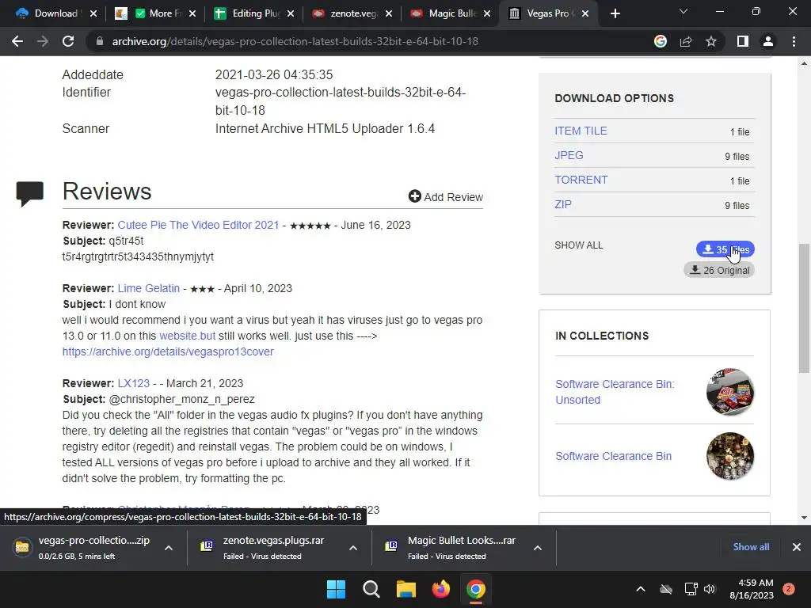
Task: Click the address bar URL
Action: [295, 41]
